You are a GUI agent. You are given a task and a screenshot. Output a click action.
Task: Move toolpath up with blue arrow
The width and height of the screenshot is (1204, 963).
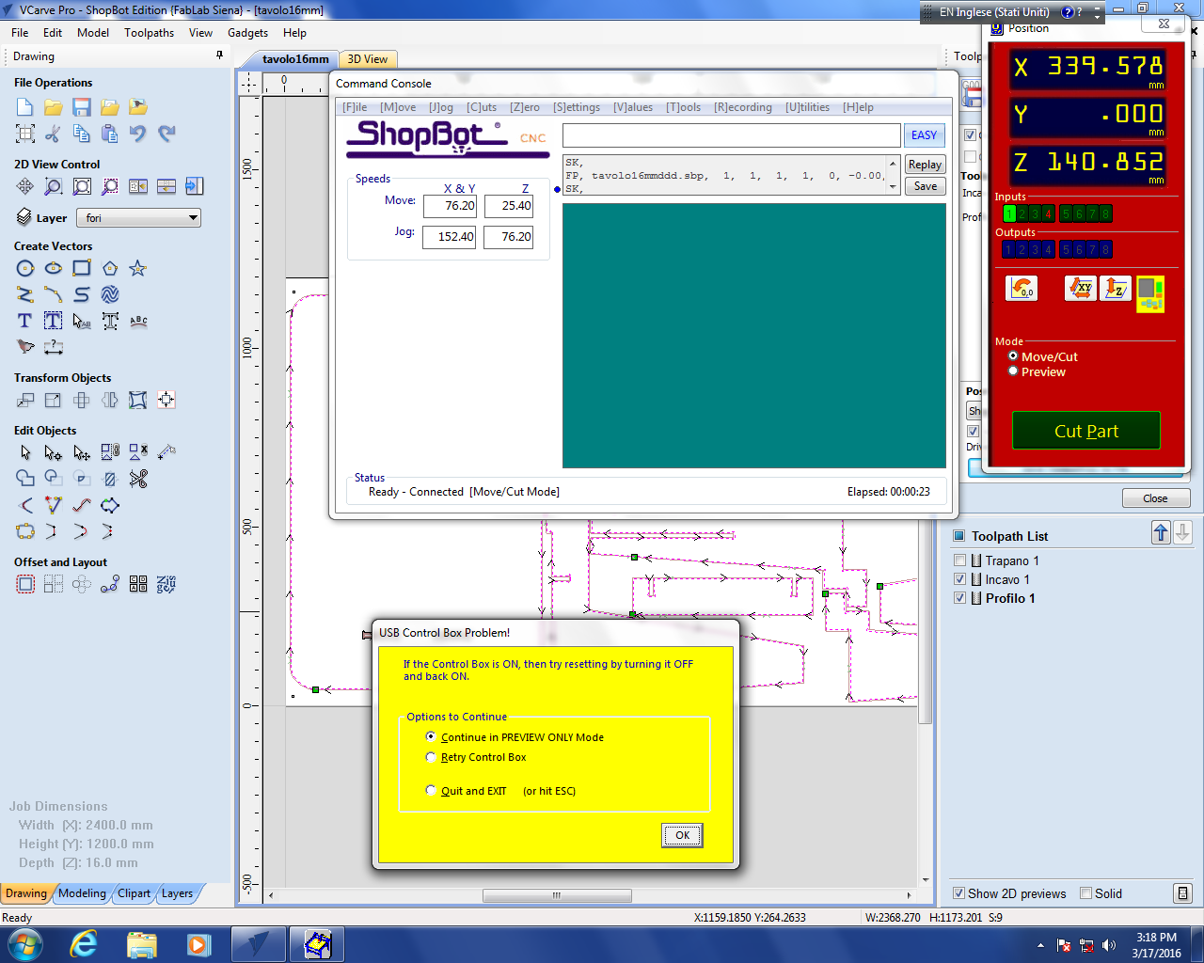[x=1161, y=533]
